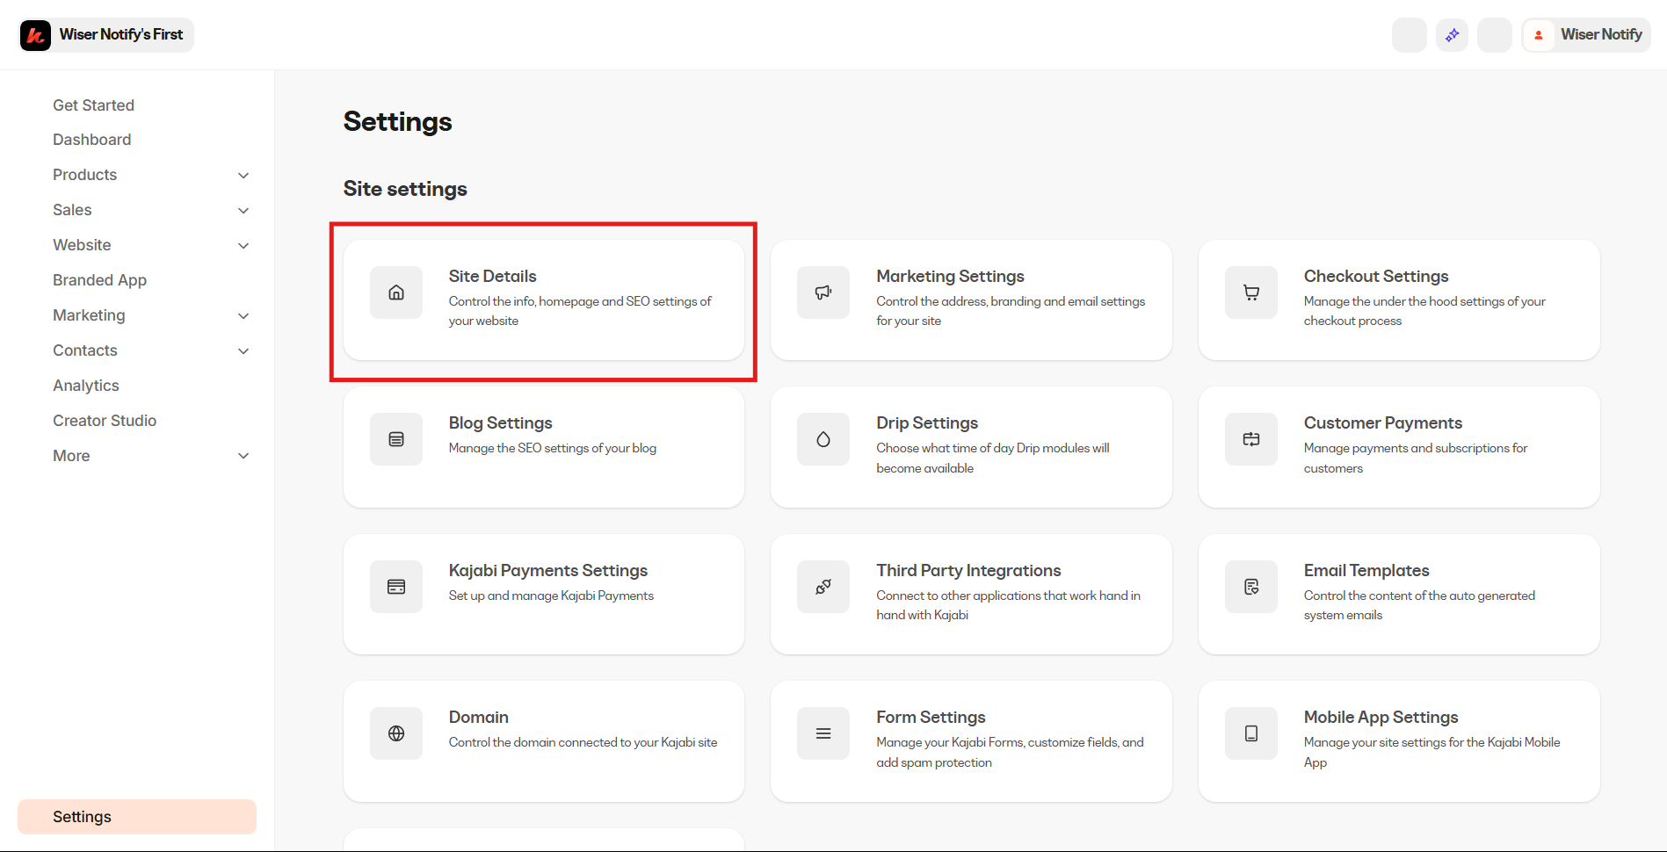Click the sparkle AI assistant icon in header
This screenshot has height=852, width=1667.
point(1452,35)
